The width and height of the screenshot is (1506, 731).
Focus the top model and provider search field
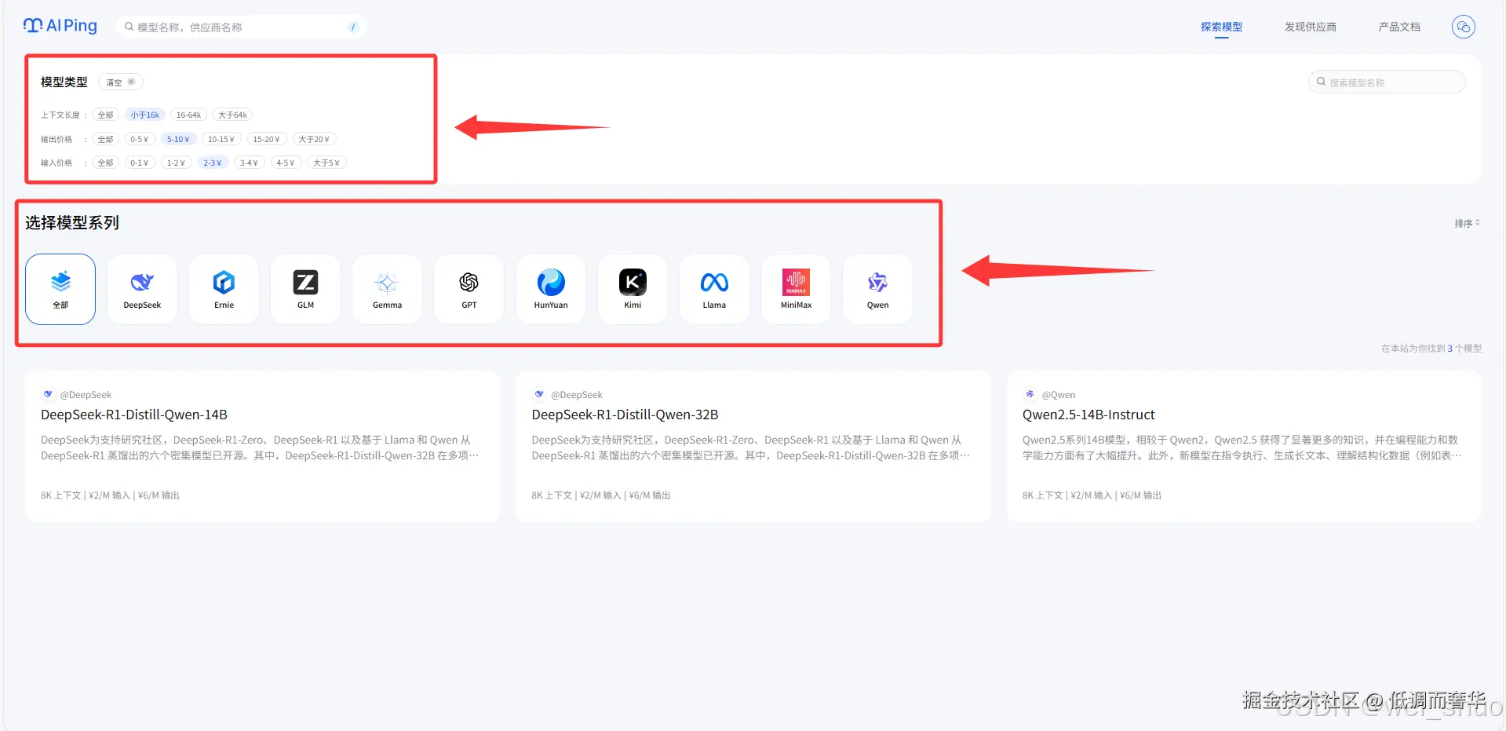tap(242, 27)
